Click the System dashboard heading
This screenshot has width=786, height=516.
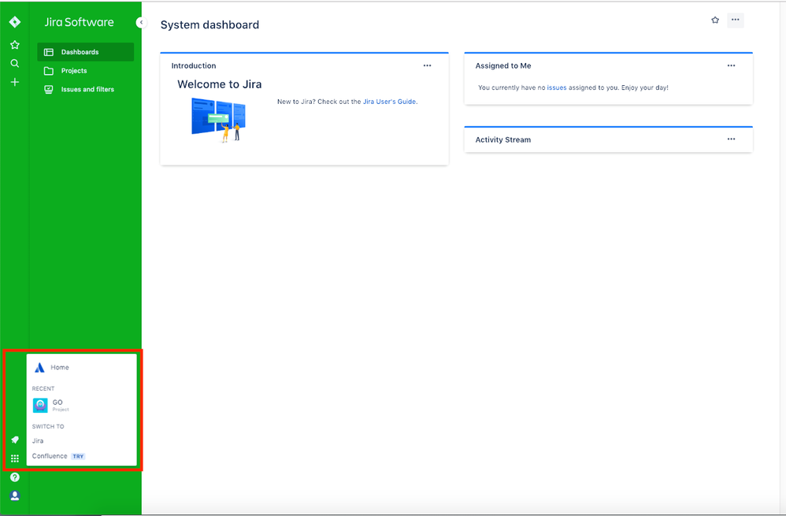[x=209, y=24]
